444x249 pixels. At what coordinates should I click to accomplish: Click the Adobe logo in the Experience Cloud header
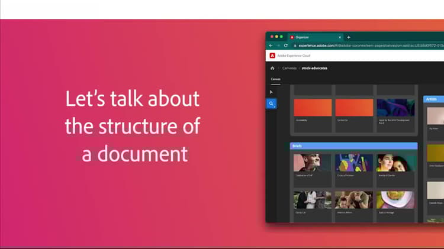272,56
